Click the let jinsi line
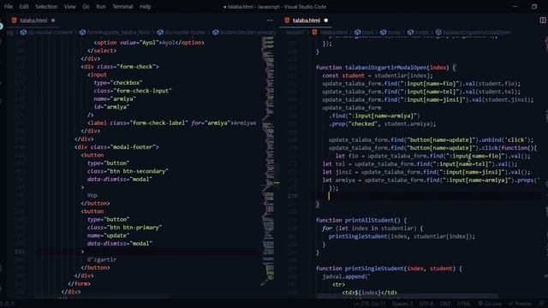Viewport: 548px width, 308px height. (426, 172)
